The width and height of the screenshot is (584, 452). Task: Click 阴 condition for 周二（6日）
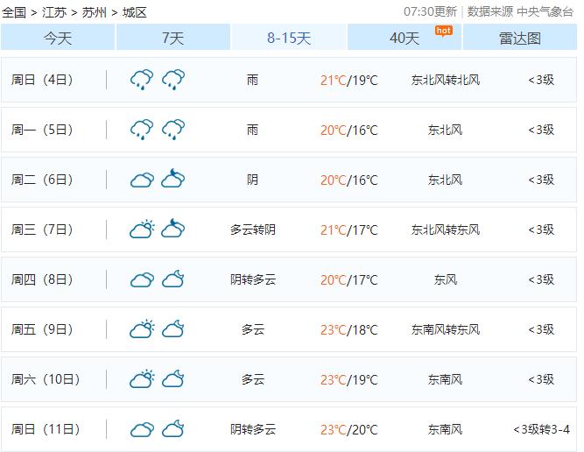pyautogui.click(x=252, y=180)
